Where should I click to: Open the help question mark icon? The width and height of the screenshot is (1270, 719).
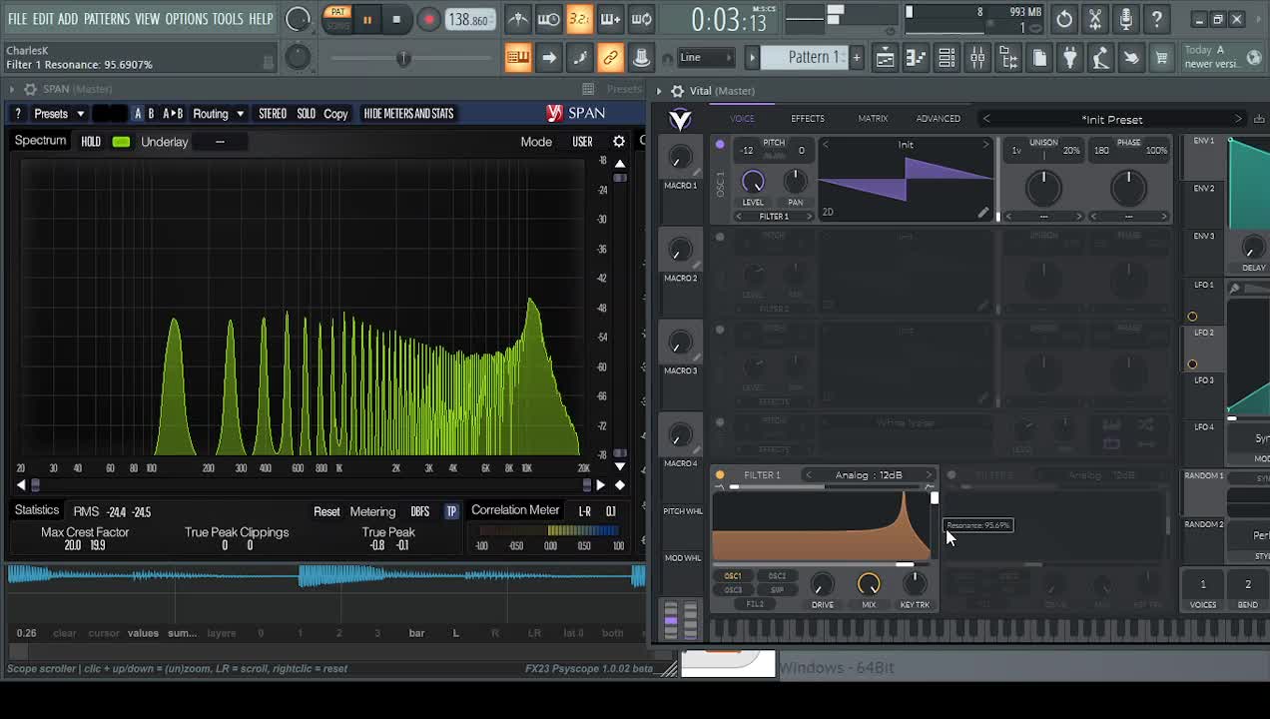[1156, 19]
